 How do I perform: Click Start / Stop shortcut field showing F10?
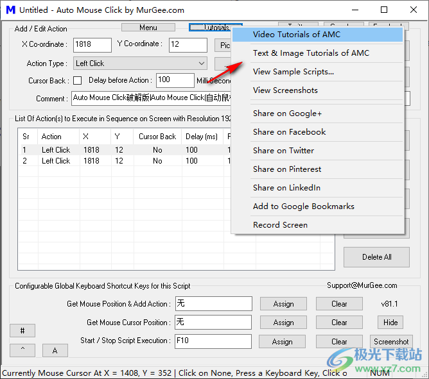(x=213, y=341)
